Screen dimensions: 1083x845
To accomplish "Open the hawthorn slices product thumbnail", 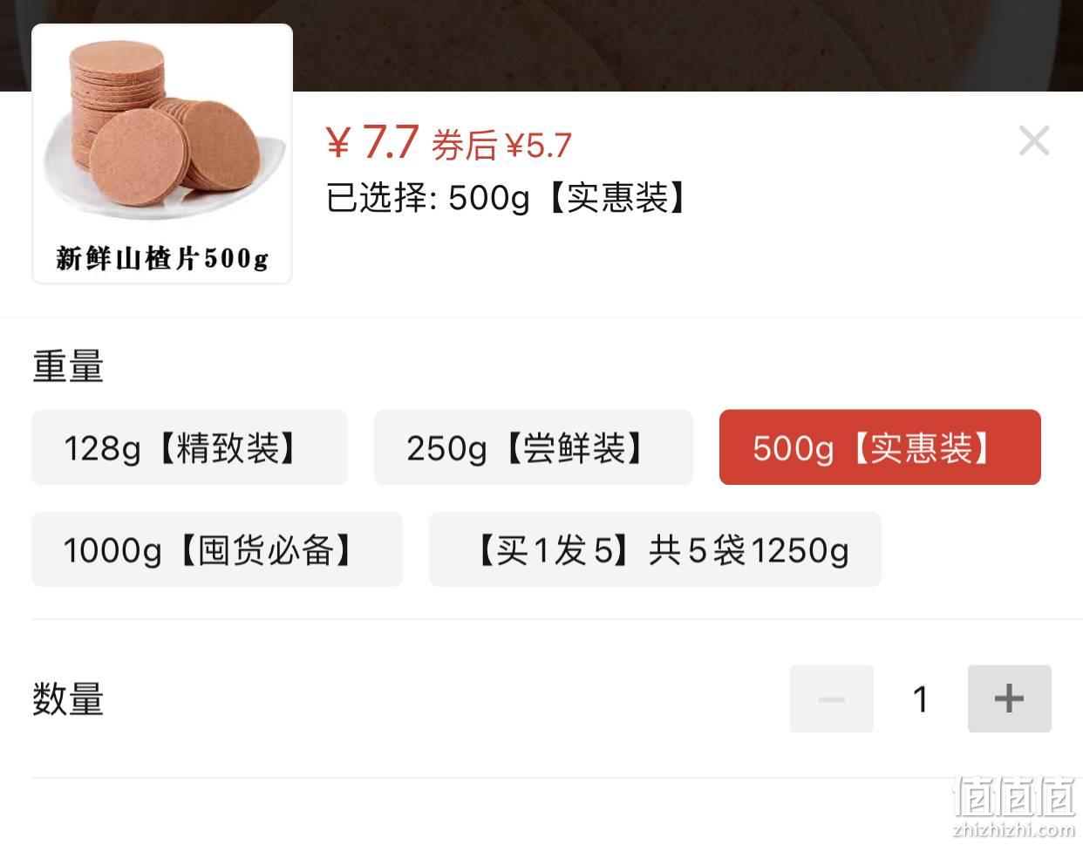I will pyautogui.click(x=162, y=153).
